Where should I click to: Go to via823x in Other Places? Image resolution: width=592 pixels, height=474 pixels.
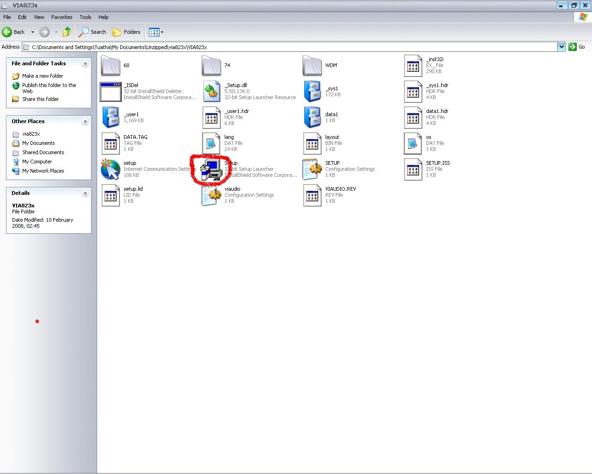pyautogui.click(x=31, y=134)
